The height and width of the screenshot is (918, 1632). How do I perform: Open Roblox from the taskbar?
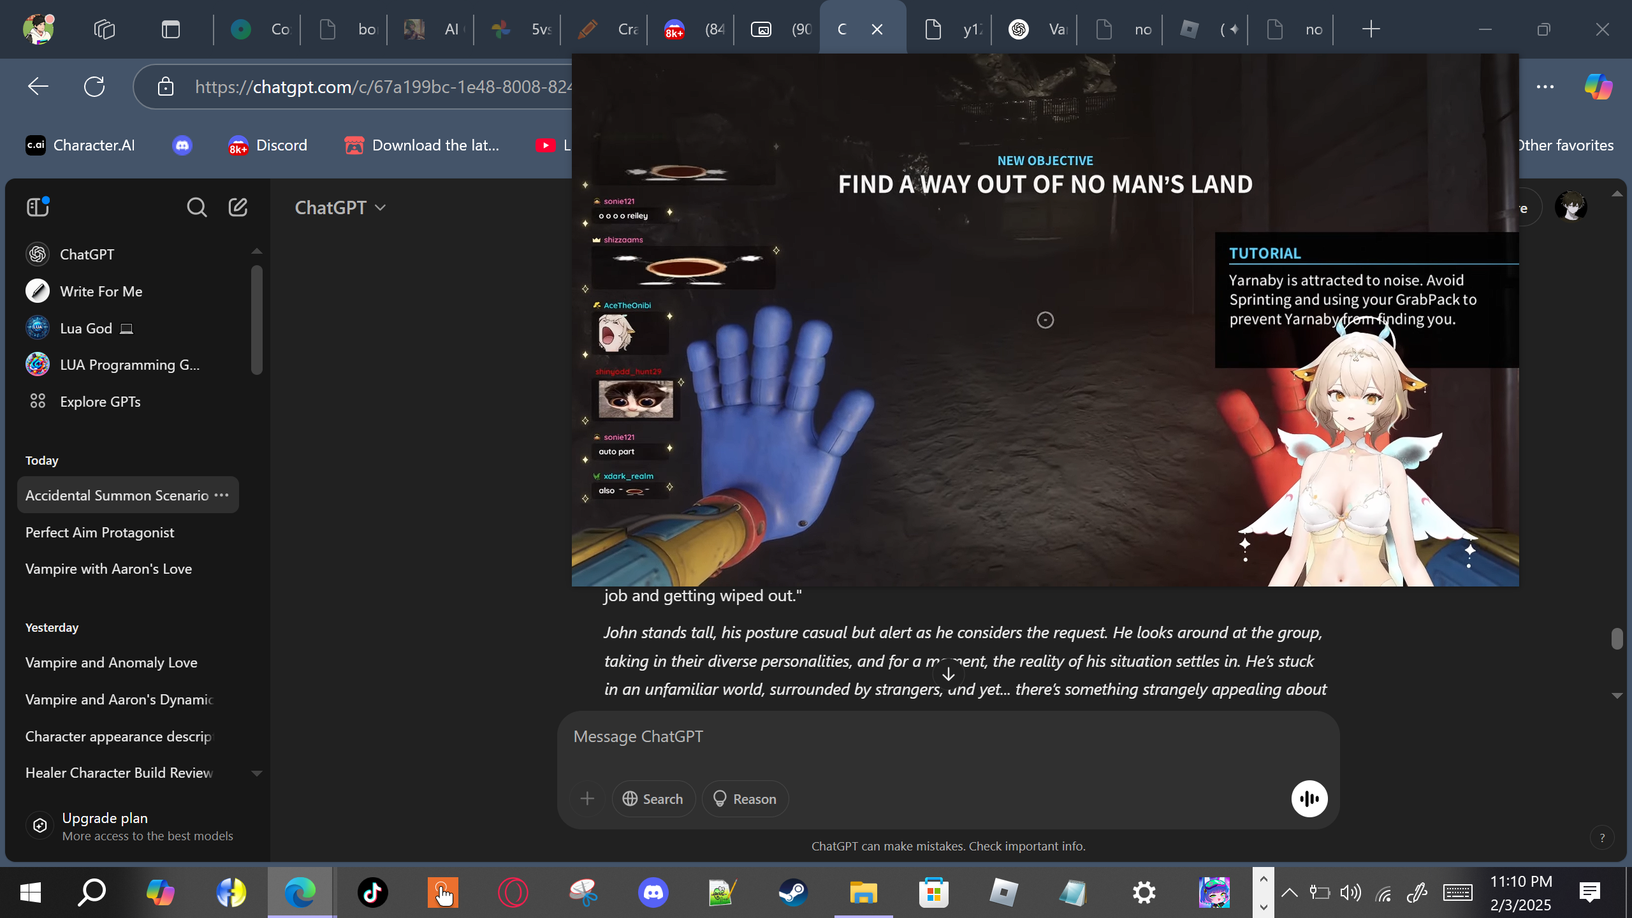point(1003,892)
